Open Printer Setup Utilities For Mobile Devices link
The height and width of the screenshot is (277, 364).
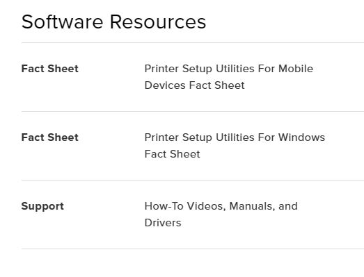(x=229, y=77)
